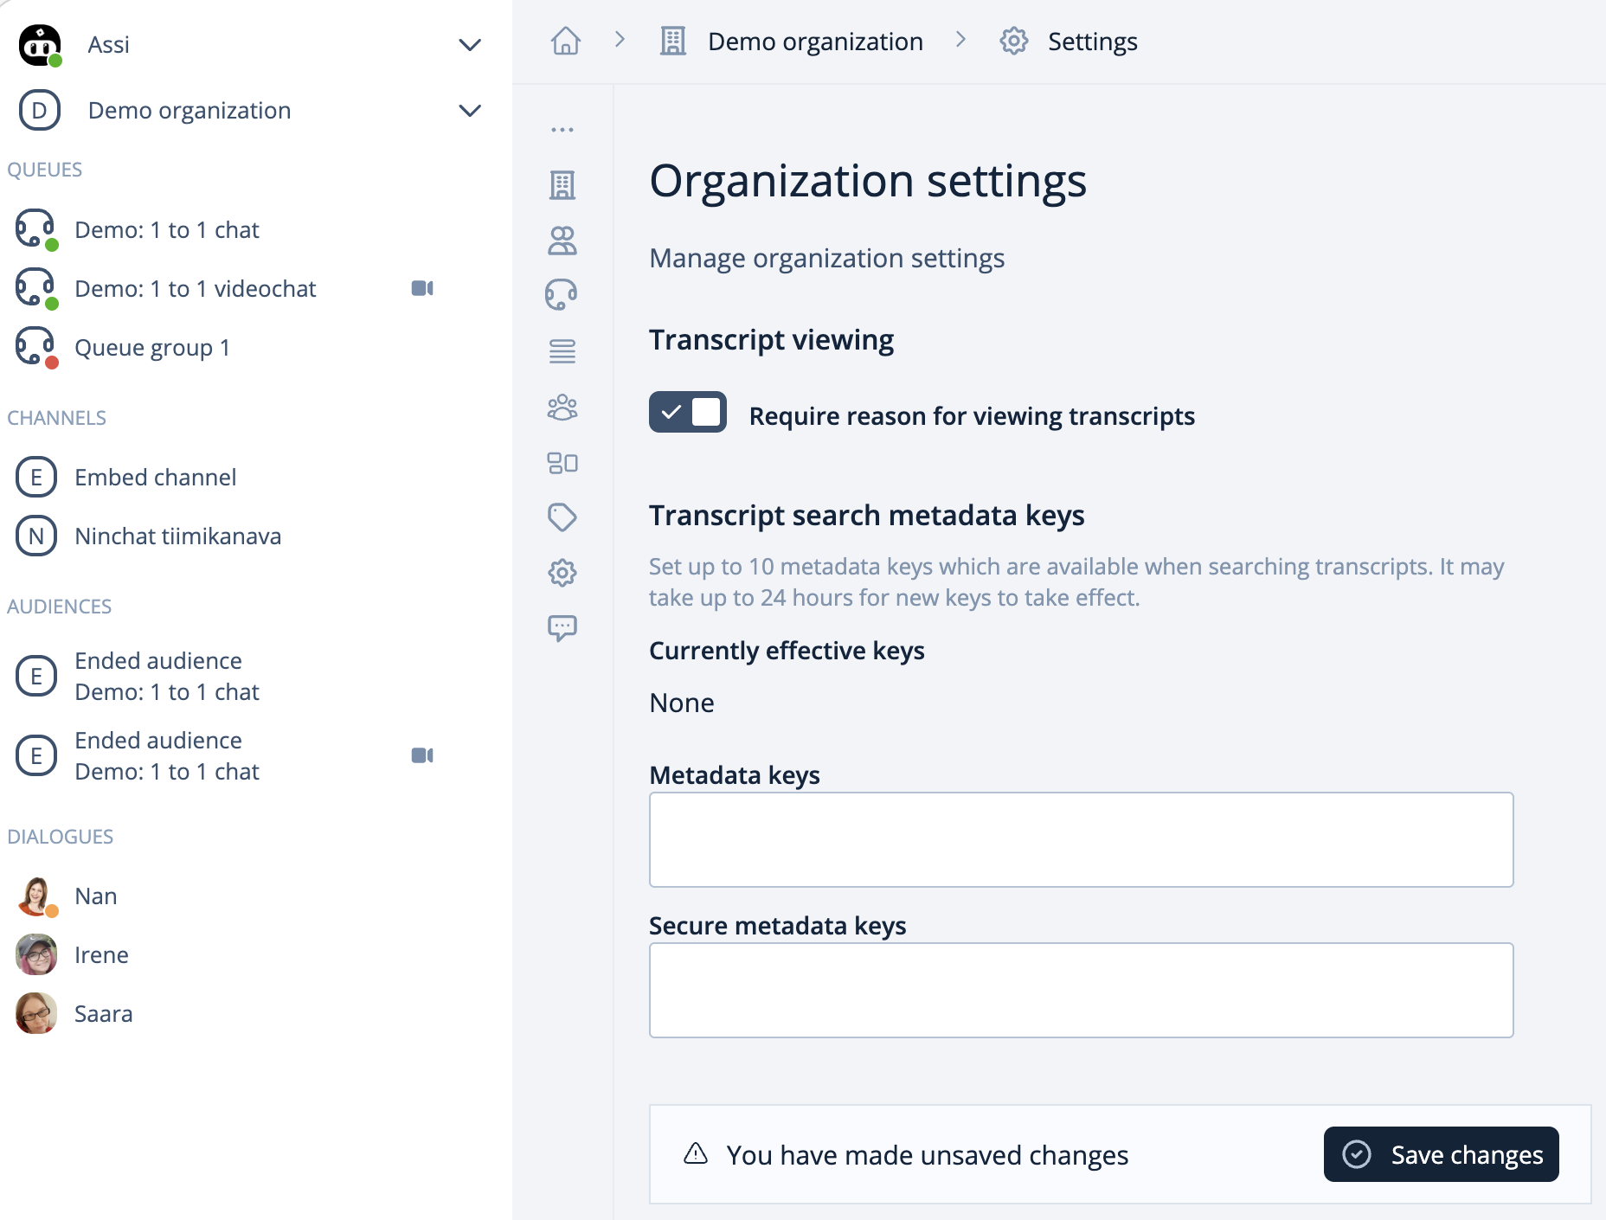Click the Save changes button
Image resolution: width=1606 pixels, height=1220 pixels.
[1441, 1154]
